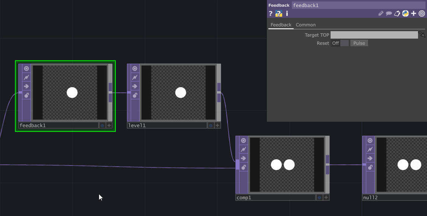Open context help with the ? icon

(270, 13)
